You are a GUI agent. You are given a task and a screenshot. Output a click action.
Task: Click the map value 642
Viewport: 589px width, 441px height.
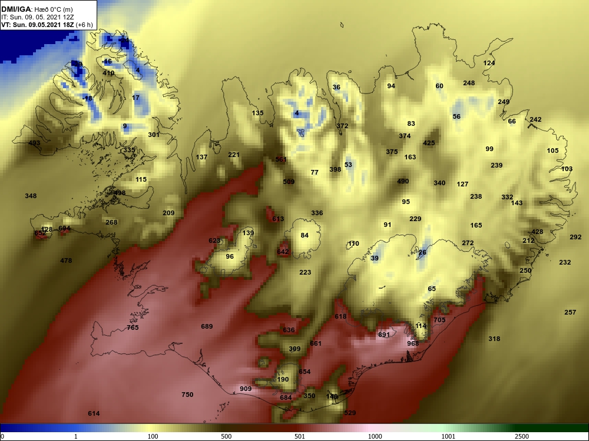[x=283, y=252]
